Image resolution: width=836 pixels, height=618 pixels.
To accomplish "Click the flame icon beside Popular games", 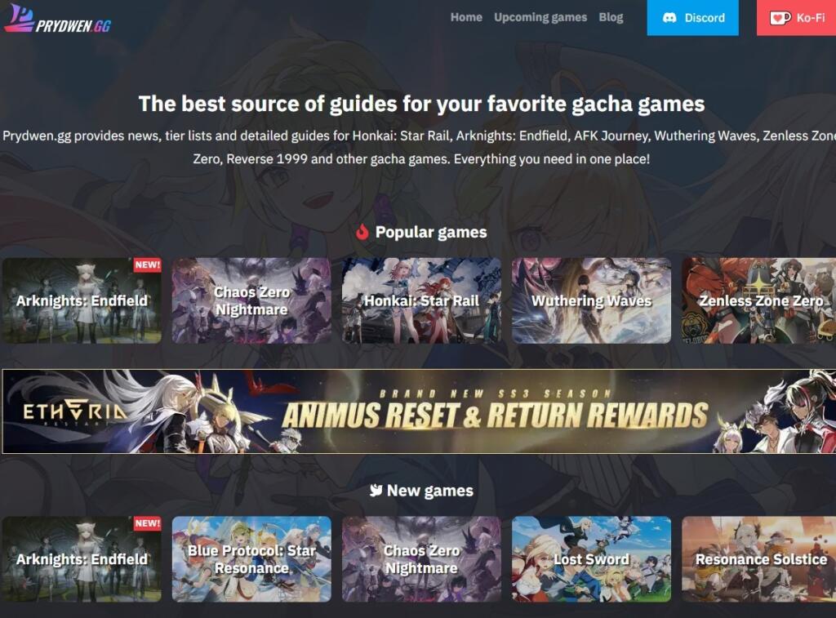I will tap(362, 232).
